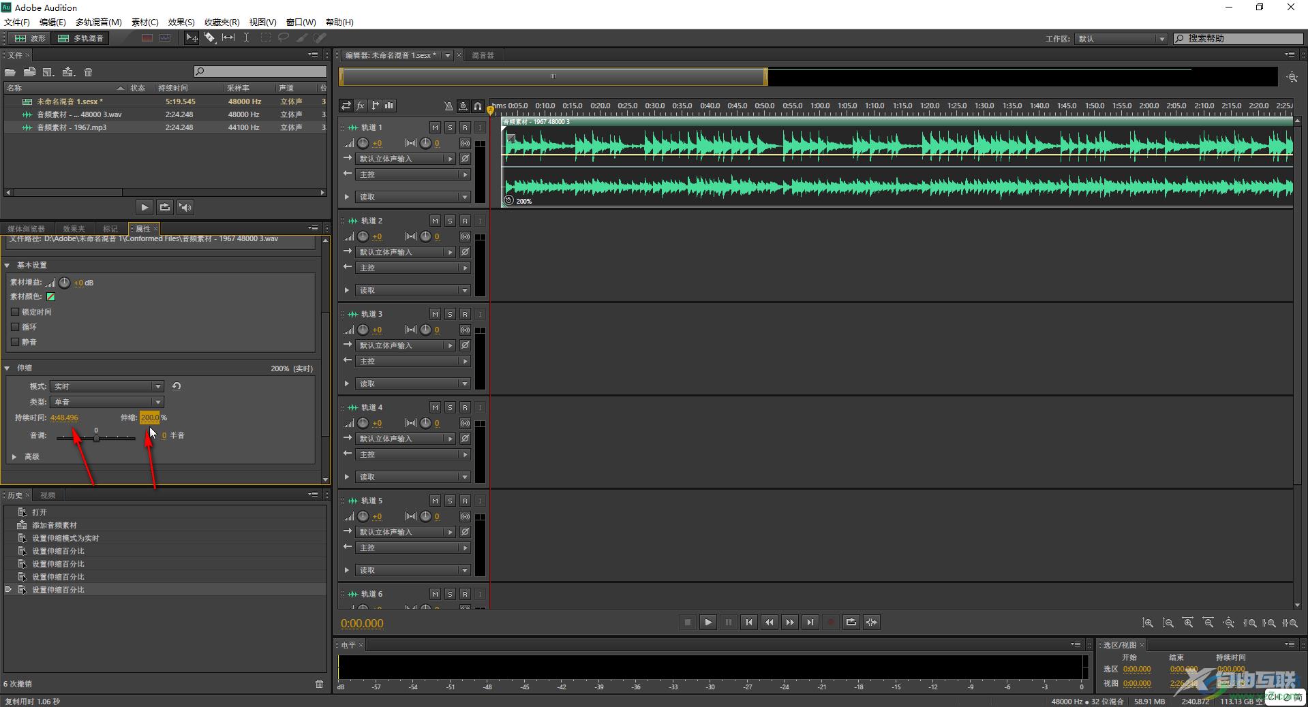
Task: Click New File icon in Files panel
Action: [48, 72]
